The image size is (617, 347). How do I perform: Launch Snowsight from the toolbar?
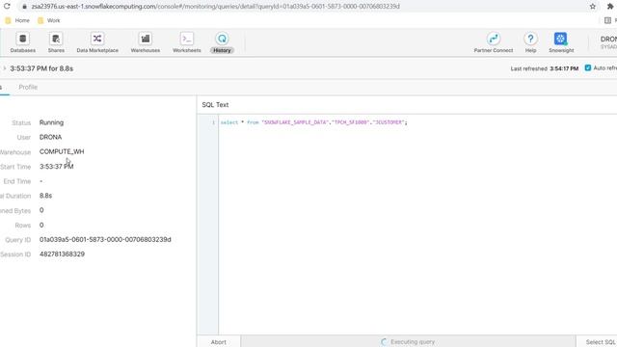point(561,42)
